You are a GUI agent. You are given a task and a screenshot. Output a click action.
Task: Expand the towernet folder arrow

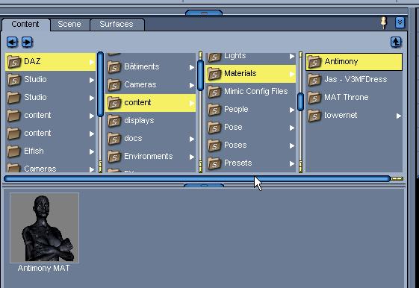tap(398, 116)
